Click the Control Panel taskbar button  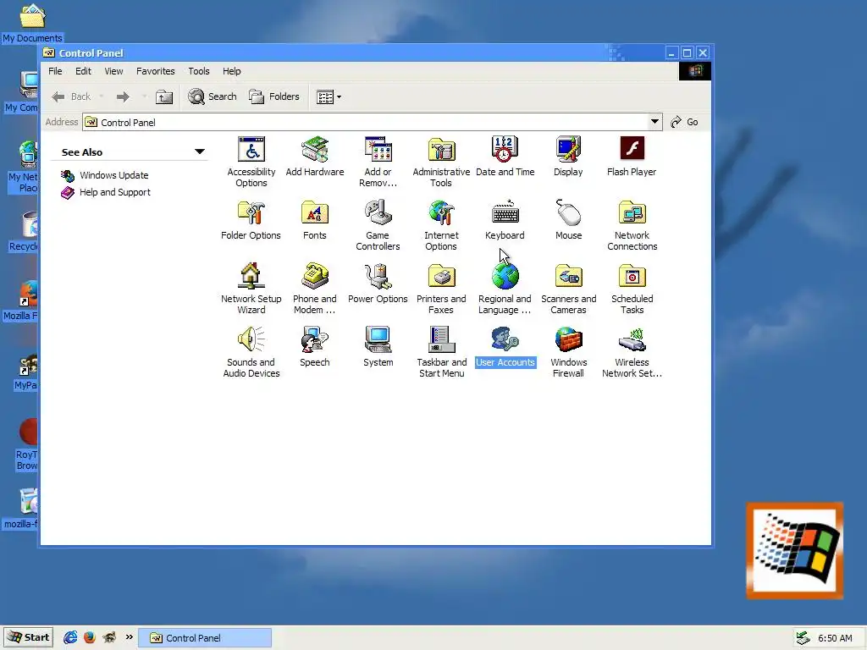point(205,638)
